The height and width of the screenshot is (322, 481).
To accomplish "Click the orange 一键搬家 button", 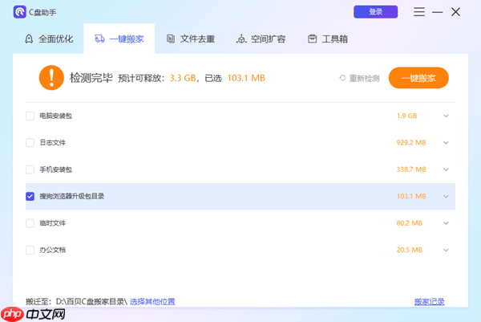I will coord(418,78).
